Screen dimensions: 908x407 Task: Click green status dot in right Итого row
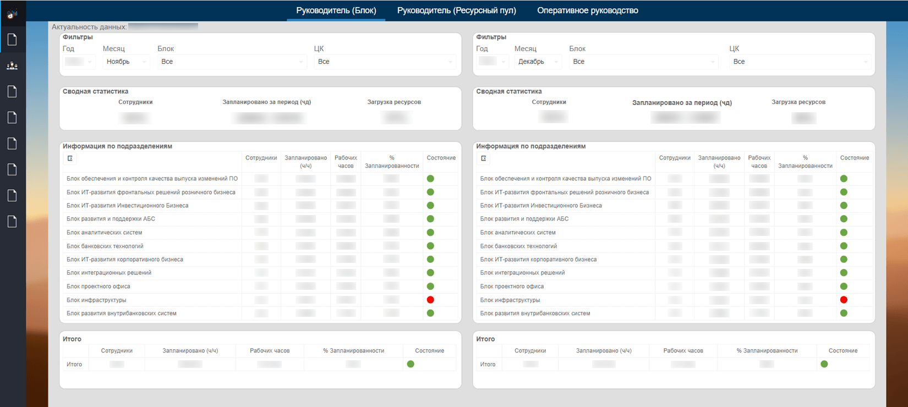click(824, 364)
